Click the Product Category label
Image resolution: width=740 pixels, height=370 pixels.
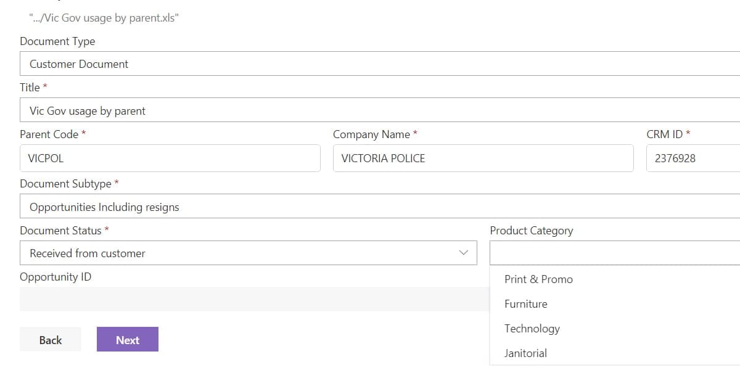click(x=531, y=231)
